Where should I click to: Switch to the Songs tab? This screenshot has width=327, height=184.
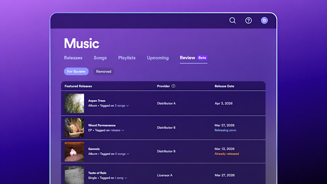[100, 58]
